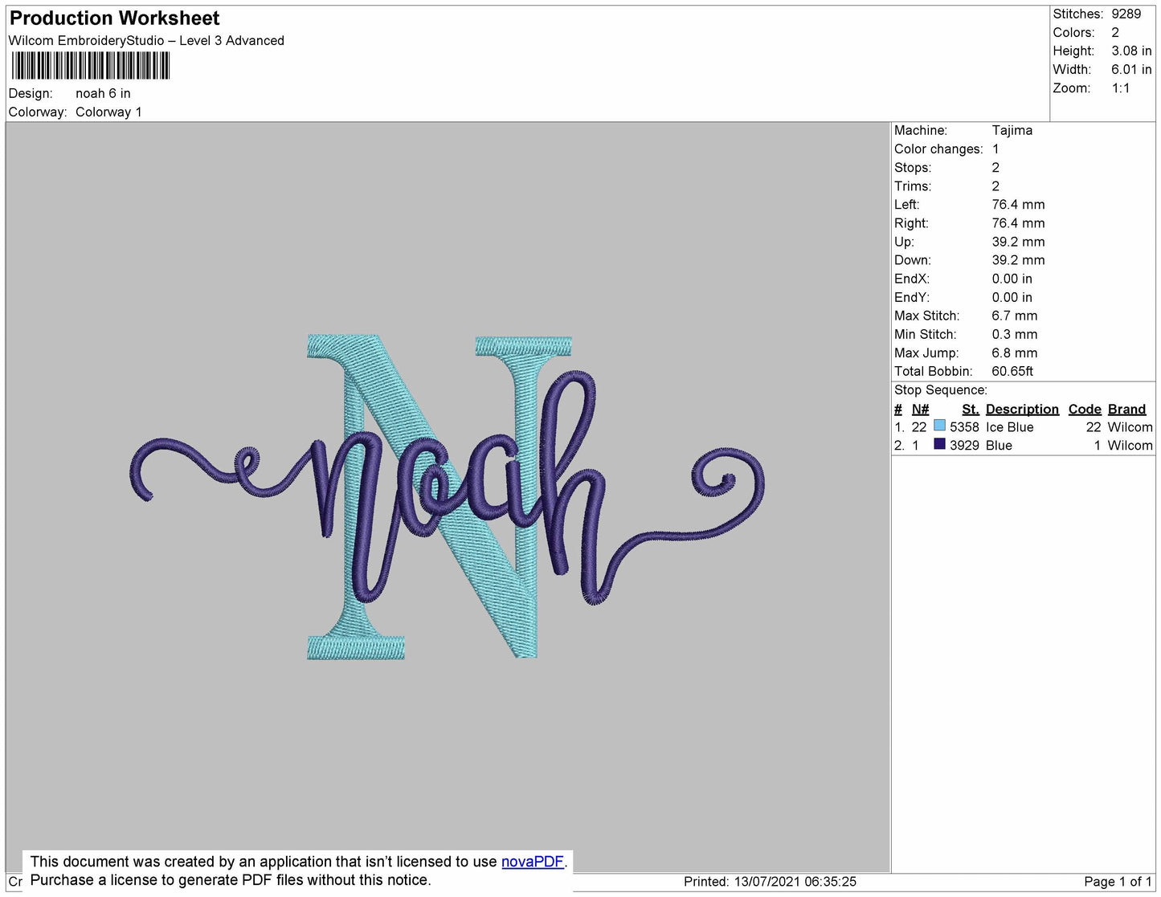Click thread number 5358
Image resolution: width=1161 pixels, height=897 pixels.
[x=964, y=427]
